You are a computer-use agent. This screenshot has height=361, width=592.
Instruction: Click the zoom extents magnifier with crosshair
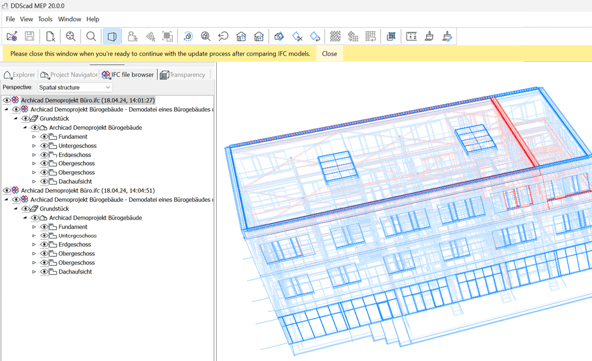click(71, 36)
